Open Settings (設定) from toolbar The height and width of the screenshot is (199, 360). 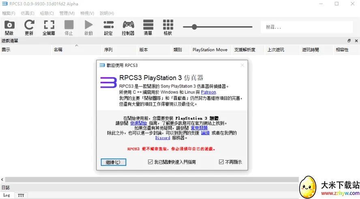(x=108, y=27)
